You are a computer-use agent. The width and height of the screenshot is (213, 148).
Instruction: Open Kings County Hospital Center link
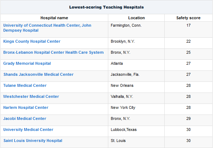32,41
